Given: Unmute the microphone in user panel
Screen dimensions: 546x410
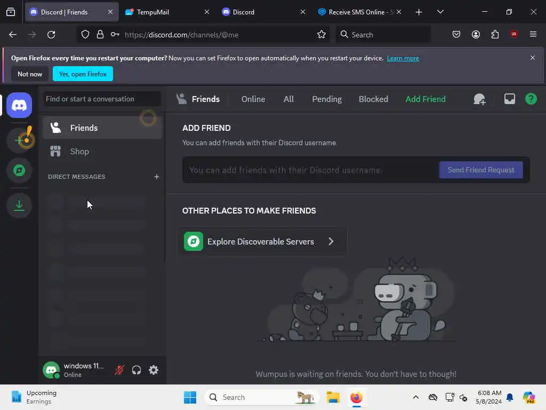Looking at the screenshot, I should [x=119, y=370].
